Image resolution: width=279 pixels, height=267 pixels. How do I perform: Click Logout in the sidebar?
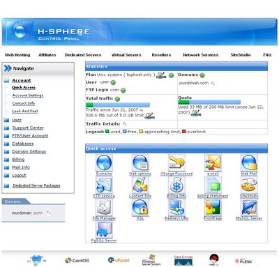19,175
